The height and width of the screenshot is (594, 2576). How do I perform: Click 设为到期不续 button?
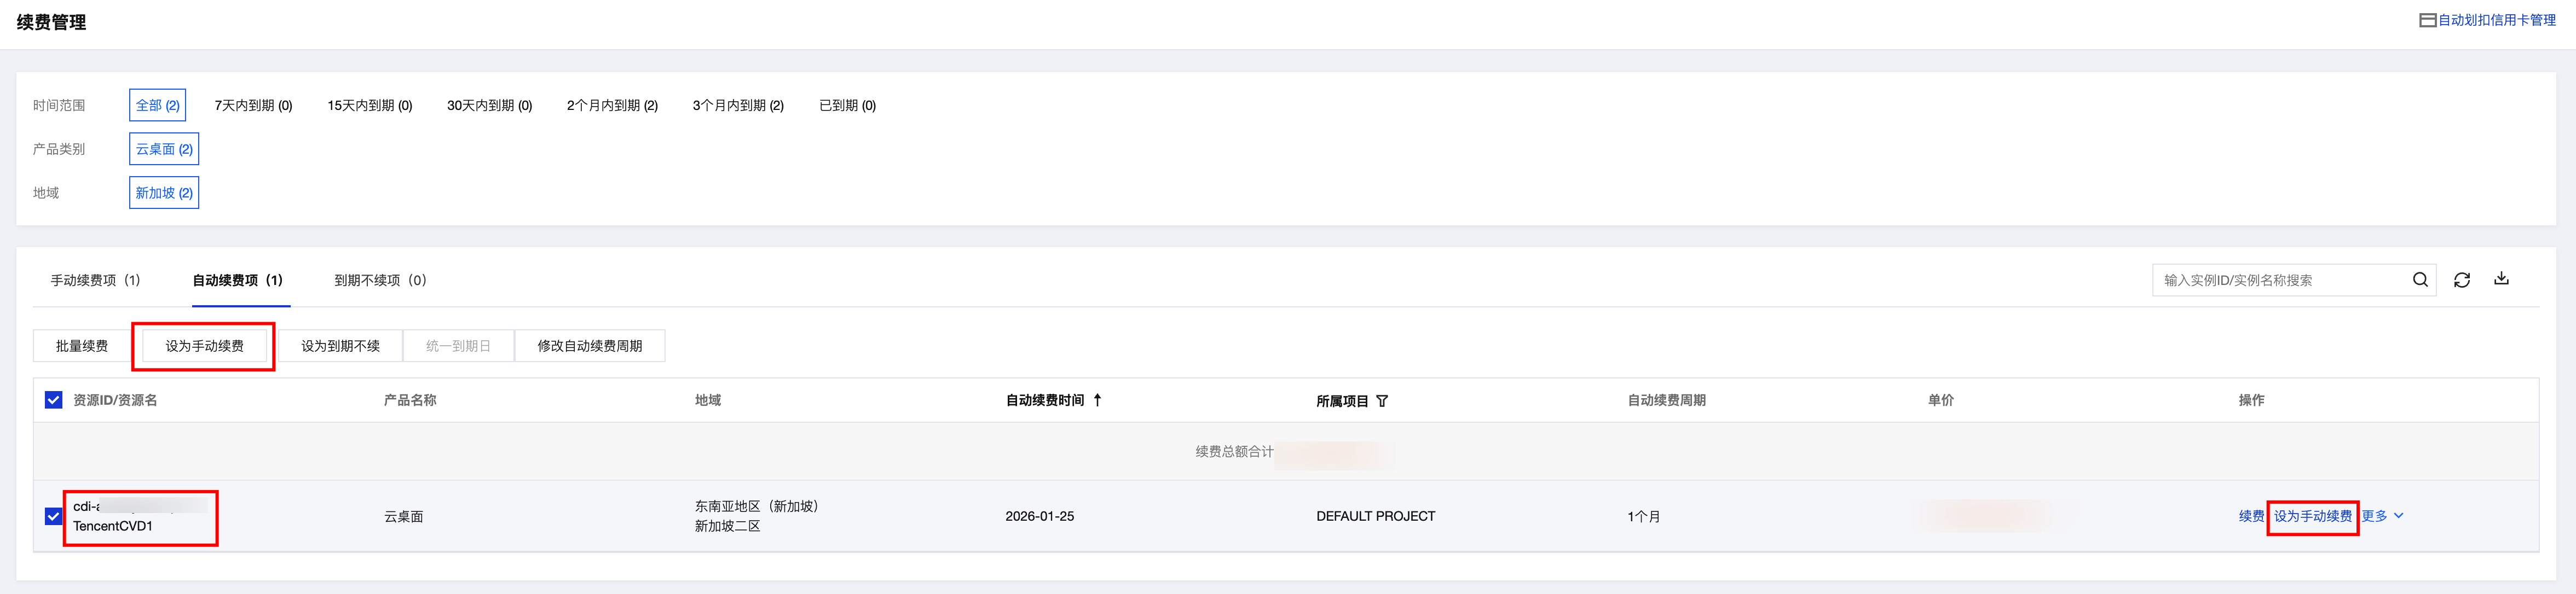(340, 346)
